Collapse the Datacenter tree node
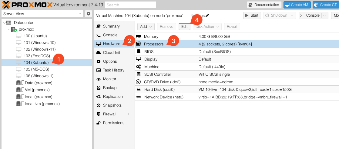339x149 pixels. click(4, 23)
